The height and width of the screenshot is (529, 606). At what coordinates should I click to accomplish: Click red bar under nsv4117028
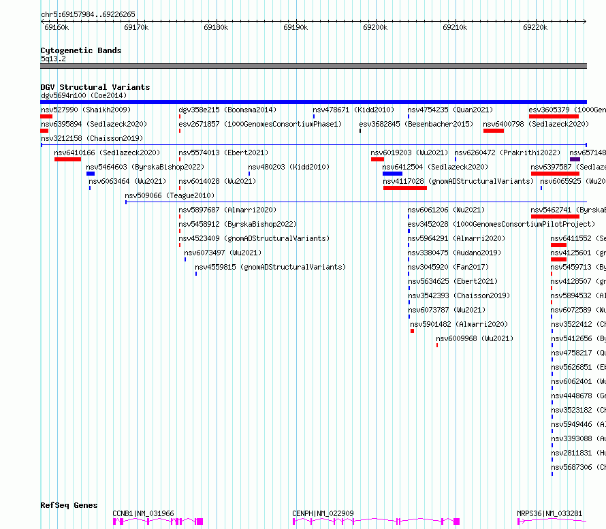(405, 188)
